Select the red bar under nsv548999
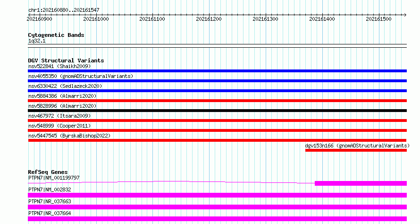Image resolution: width=420 pixels, height=224 pixels. (x=217, y=130)
